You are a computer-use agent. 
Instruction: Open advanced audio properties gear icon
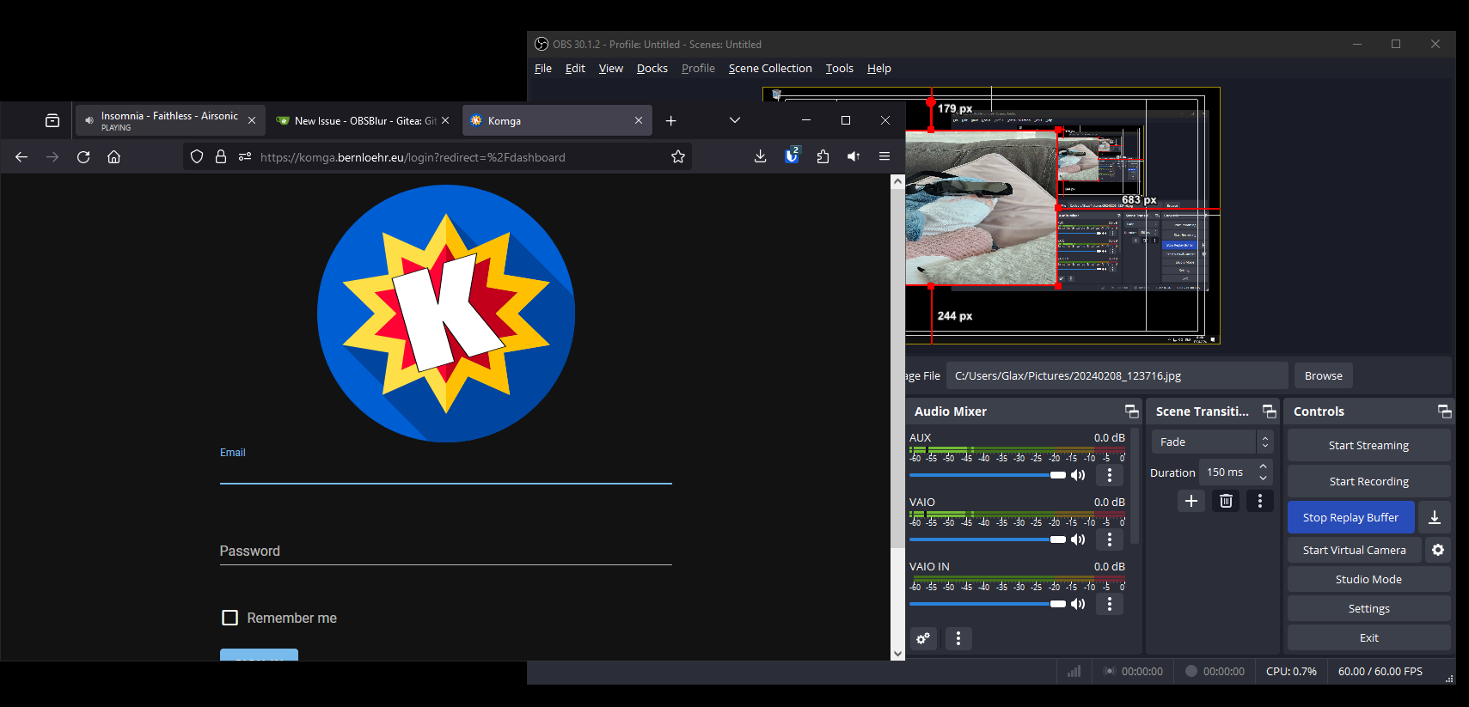[x=923, y=638]
